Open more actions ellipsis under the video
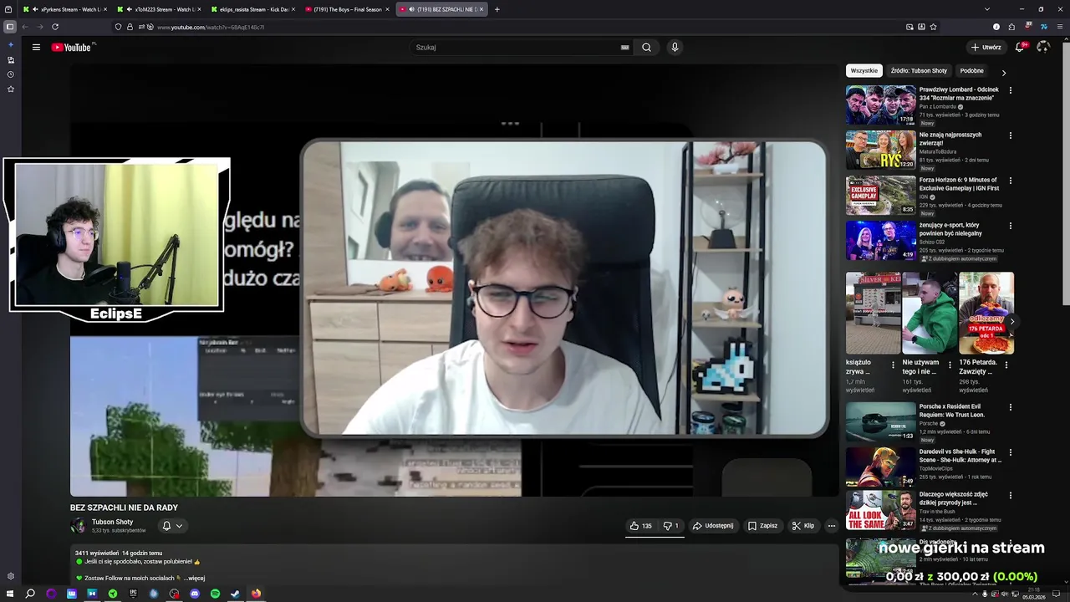 pos(831,526)
